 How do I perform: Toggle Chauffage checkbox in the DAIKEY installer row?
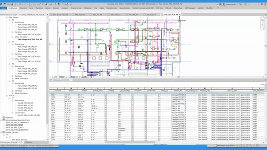pos(106,113)
